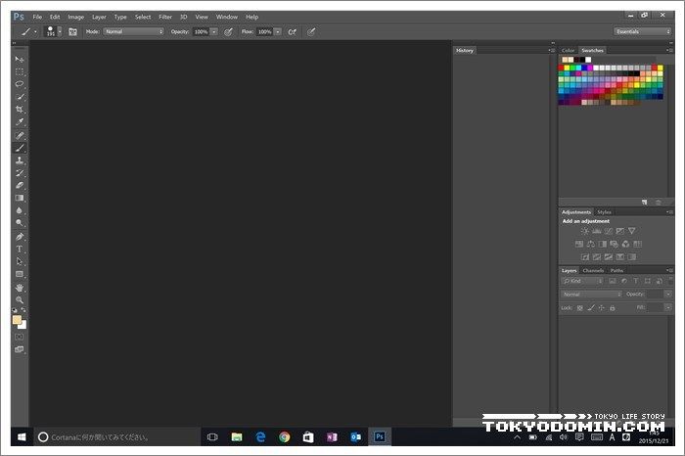Select the Rectangle shape tool

(x=20, y=274)
